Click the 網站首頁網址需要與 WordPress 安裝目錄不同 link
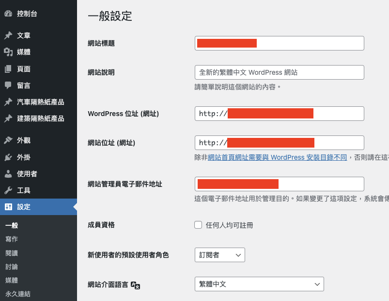The height and width of the screenshot is (301, 389). tap(277, 157)
